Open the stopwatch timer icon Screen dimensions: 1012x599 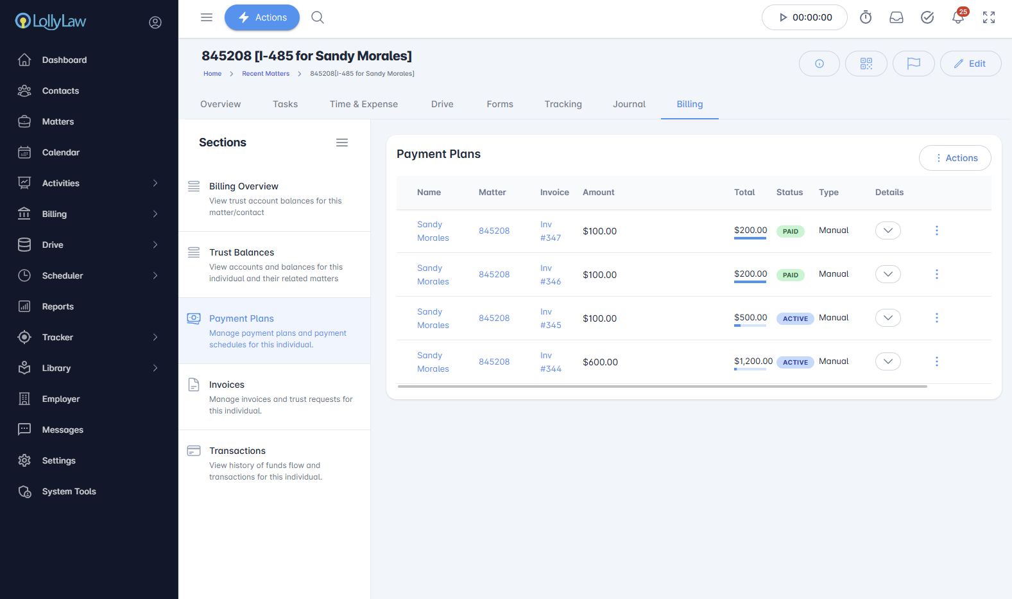866,17
